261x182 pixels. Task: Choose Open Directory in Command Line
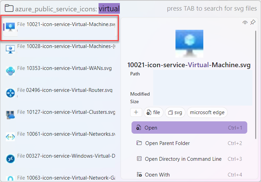click(x=189, y=159)
